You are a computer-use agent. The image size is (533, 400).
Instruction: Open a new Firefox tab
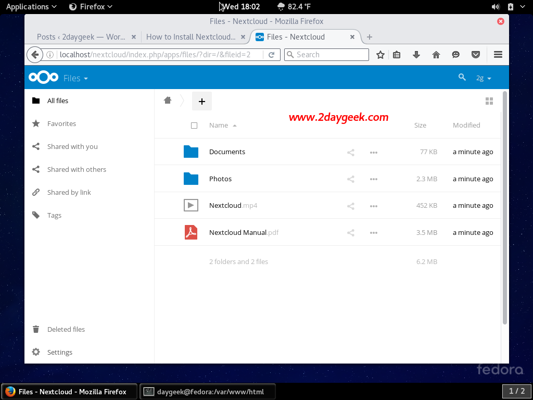(x=370, y=37)
